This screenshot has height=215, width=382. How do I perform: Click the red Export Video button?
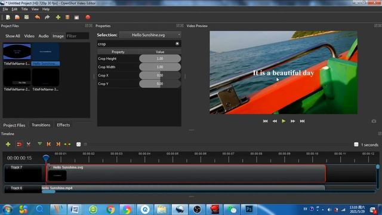coord(88,17)
